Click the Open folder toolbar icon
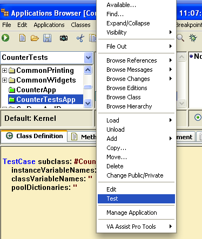 coord(35,38)
